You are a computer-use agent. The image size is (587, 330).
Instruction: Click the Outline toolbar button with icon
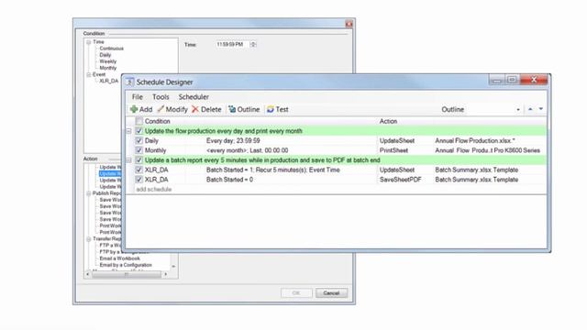pos(244,109)
